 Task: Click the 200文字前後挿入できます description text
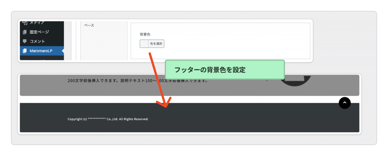tap(137, 80)
